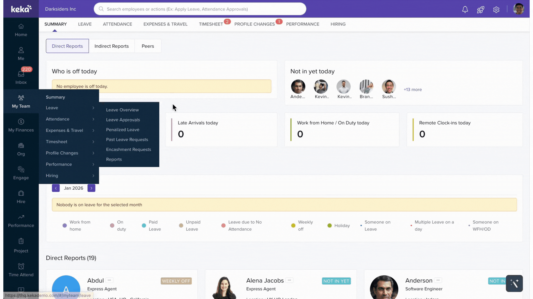Open Time Attend in sidebar

coord(21,270)
